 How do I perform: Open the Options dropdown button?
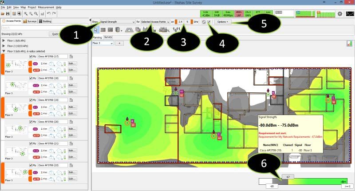(x=223, y=22)
